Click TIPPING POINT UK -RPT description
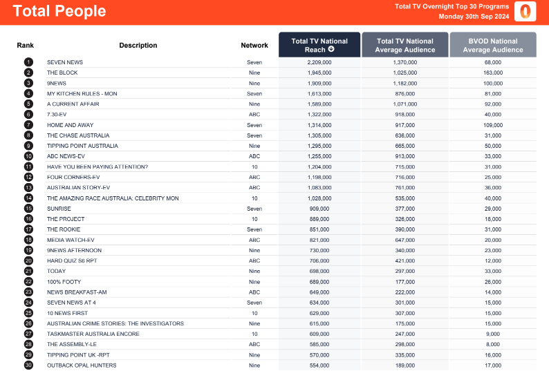Image resolution: width=549 pixels, height=380 pixels. [x=78, y=355]
